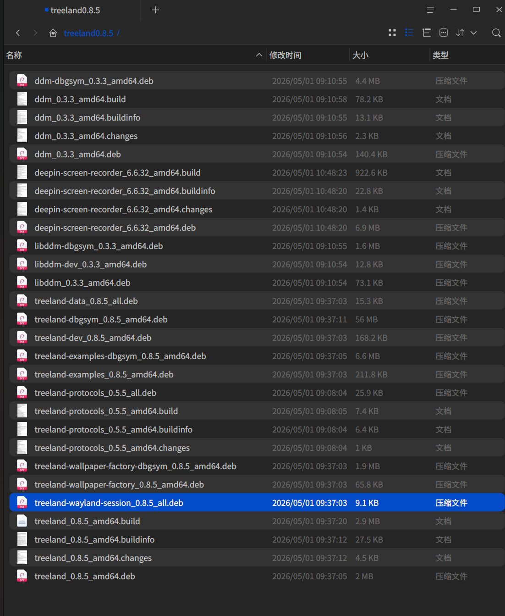Select treeland-examples-dbgsym_0.8.5_amd64.deb file name
This screenshot has height=616, width=505.
(120, 356)
